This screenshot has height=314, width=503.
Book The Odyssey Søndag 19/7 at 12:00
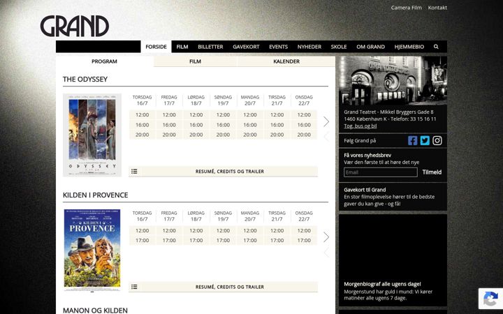[x=223, y=114]
